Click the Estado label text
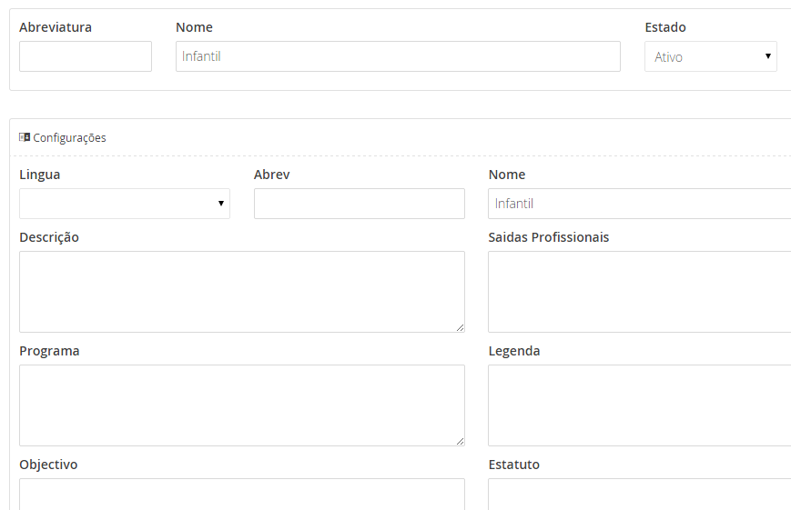 pos(665,27)
